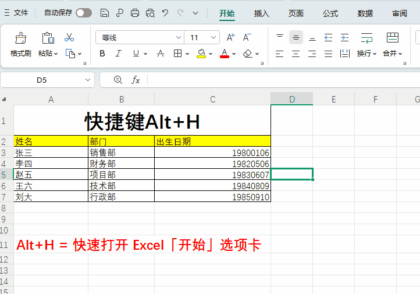Click the Copy icon
Screen dimensions: 420x294
click(x=70, y=54)
